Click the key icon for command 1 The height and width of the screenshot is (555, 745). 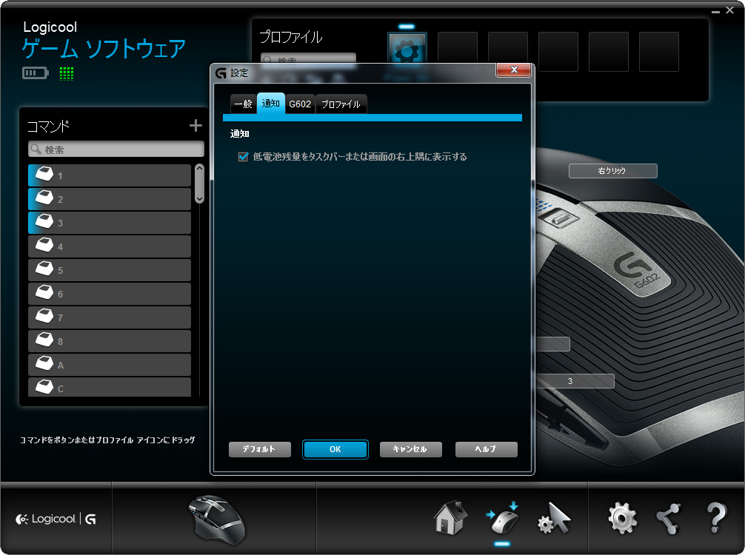[x=44, y=174]
